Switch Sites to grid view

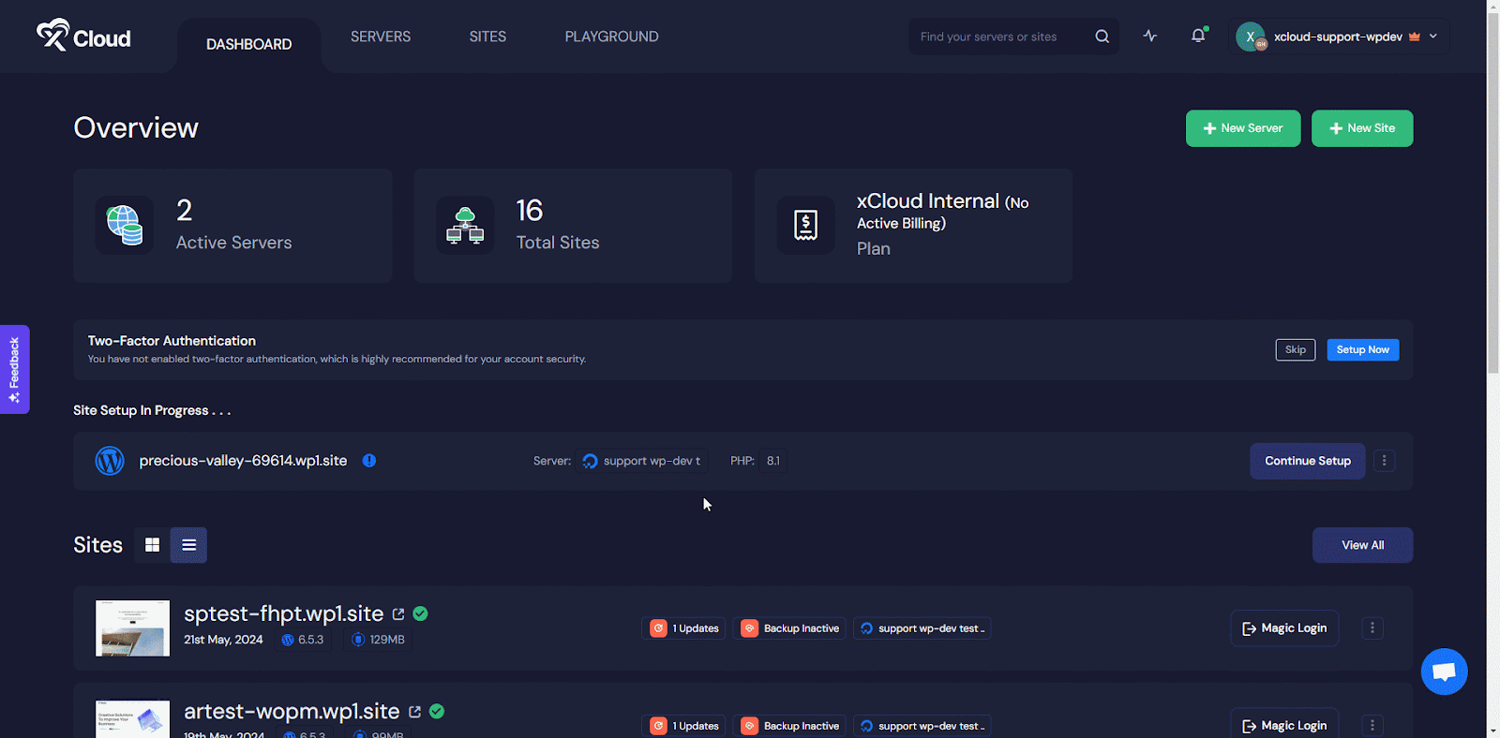click(x=152, y=545)
